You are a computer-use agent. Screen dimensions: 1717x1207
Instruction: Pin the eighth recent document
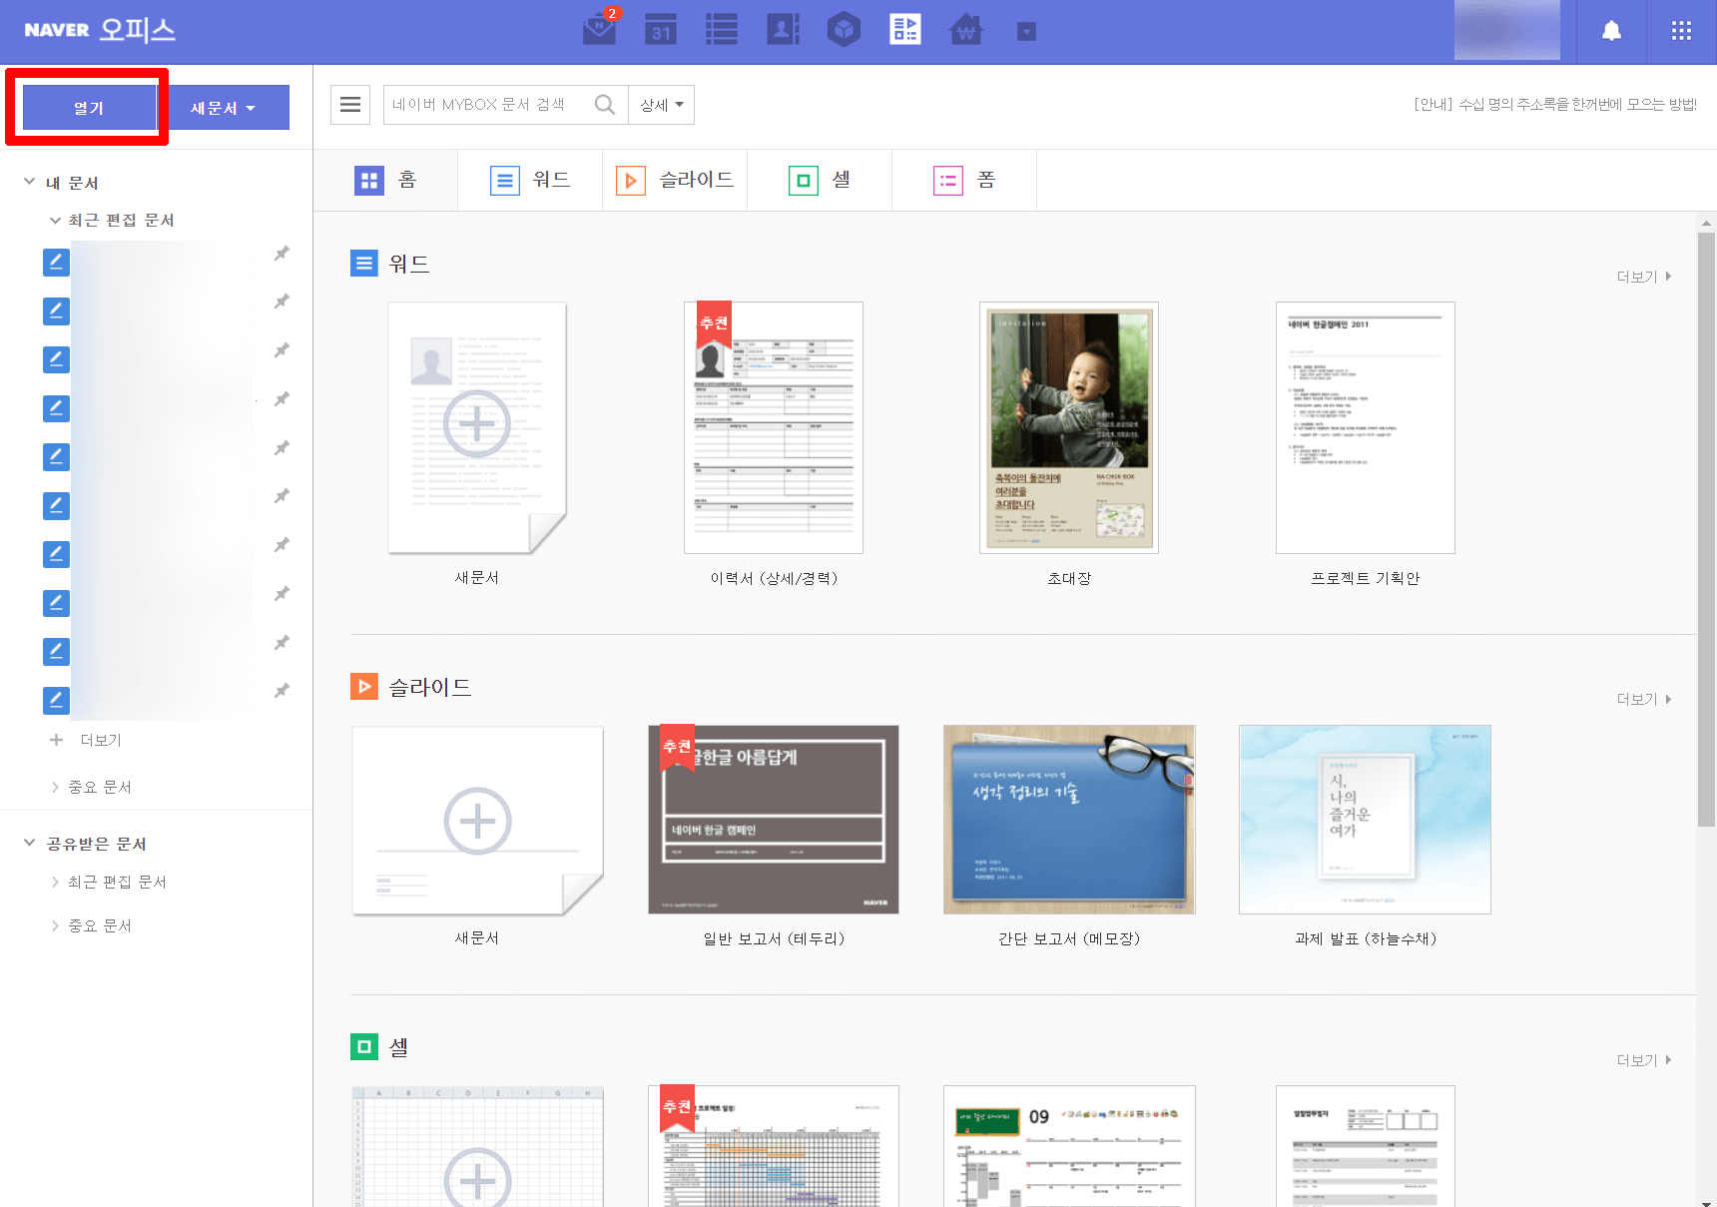282,594
